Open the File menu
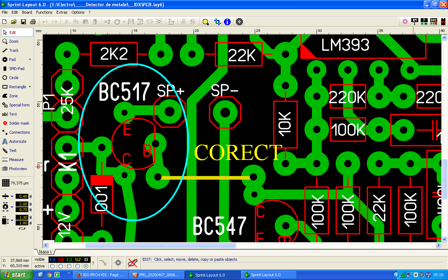Screen dimensions: 448x280 [5, 12]
